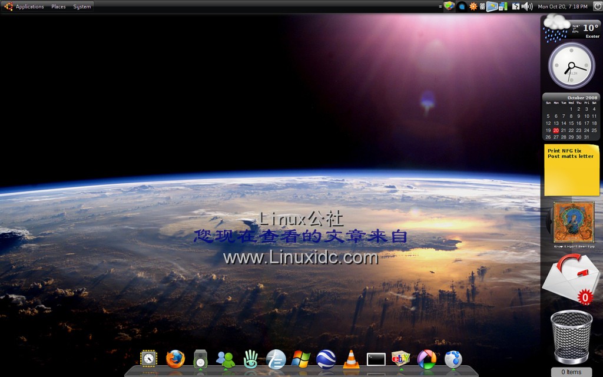This screenshot has height=377, width=603.
Task: Click the power button in top panel
Action: 597,6
